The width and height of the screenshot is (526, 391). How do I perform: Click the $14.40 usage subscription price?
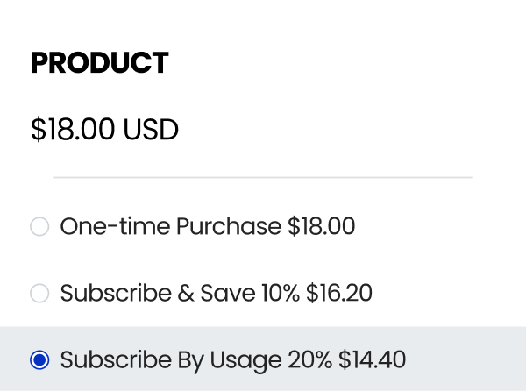373,360
